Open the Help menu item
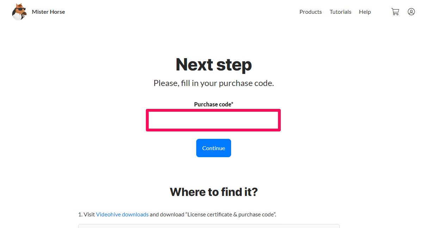The height and width of the screenshot is (228, 427). point(365,12)
